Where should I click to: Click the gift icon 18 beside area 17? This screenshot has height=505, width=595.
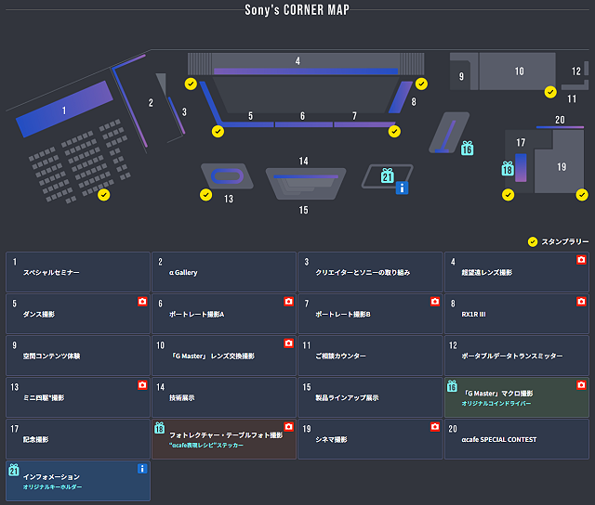(508, 168)
